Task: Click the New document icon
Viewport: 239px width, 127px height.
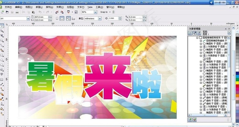Action: click(2, 12)
